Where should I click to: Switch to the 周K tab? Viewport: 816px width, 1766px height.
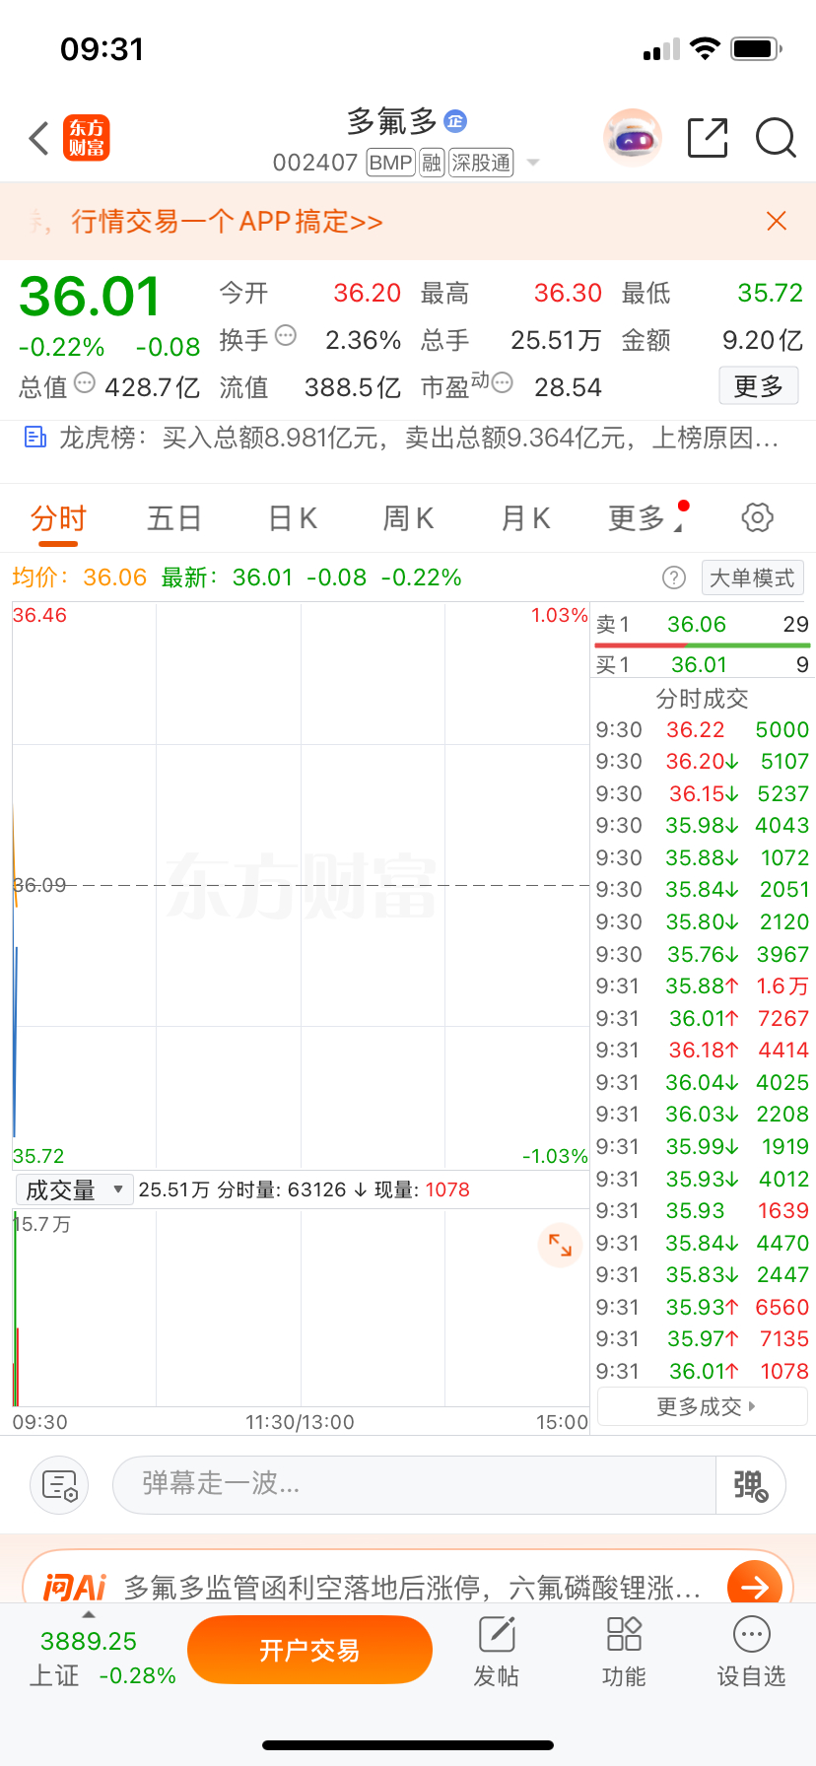(x=408, y=518)
